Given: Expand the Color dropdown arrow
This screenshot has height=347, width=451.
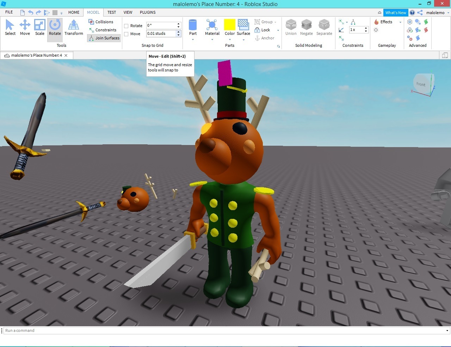Looking at the screenshot, I should [x=230, y=39].
